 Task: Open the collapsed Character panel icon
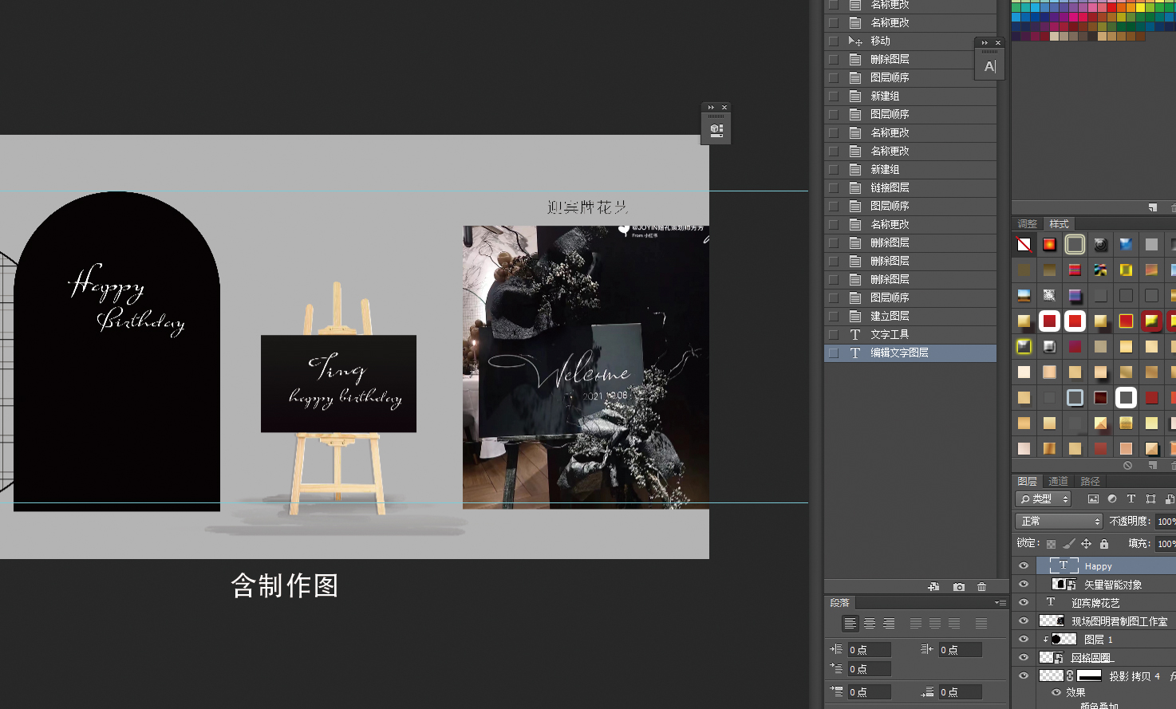pos(989,67)
